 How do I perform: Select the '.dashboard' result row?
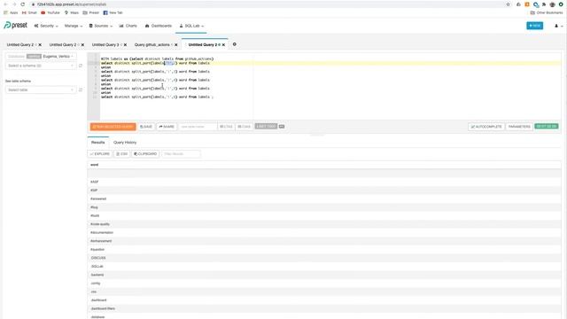click(x=324, y=300)
